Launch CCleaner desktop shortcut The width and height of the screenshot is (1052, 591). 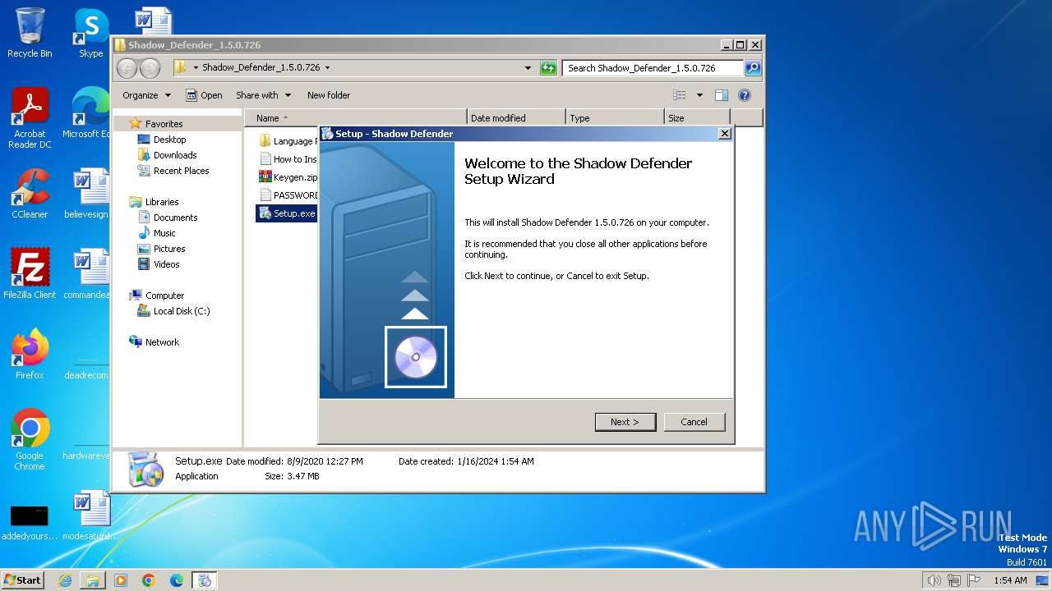pos(30,194)
